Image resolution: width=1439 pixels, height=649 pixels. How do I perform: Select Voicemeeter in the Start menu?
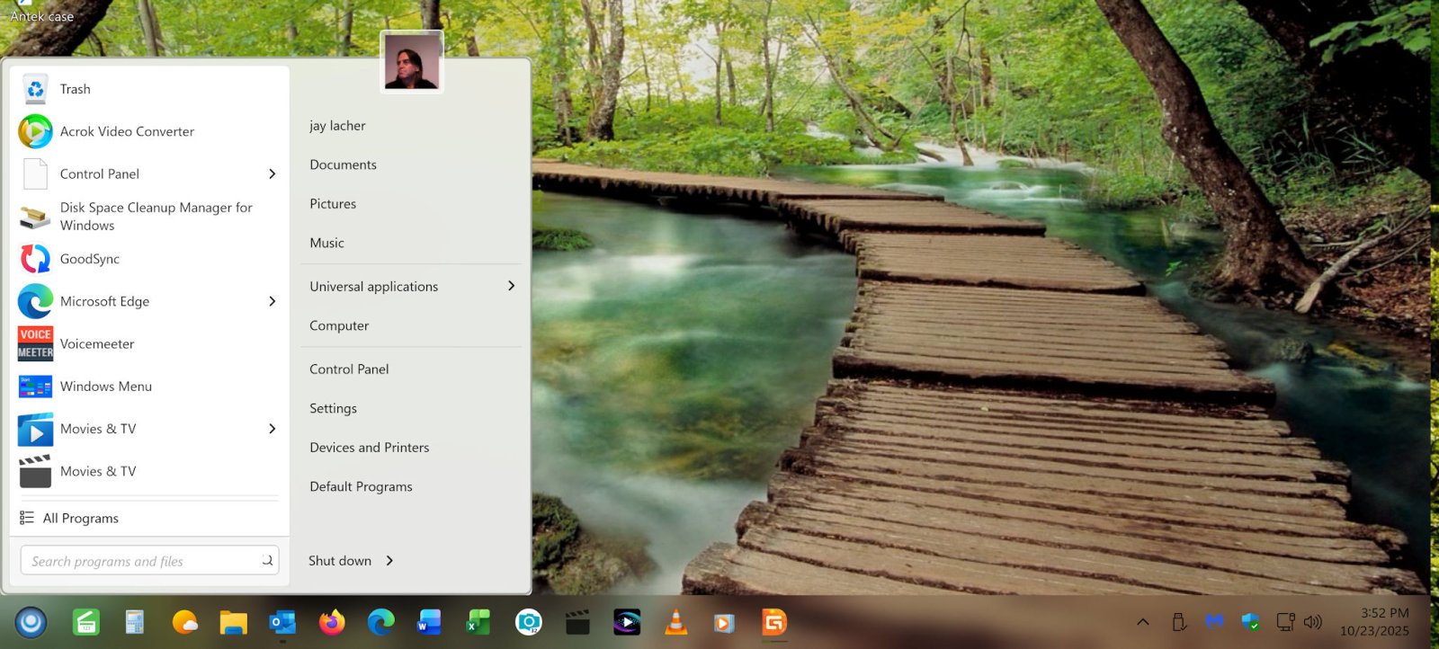97,343
